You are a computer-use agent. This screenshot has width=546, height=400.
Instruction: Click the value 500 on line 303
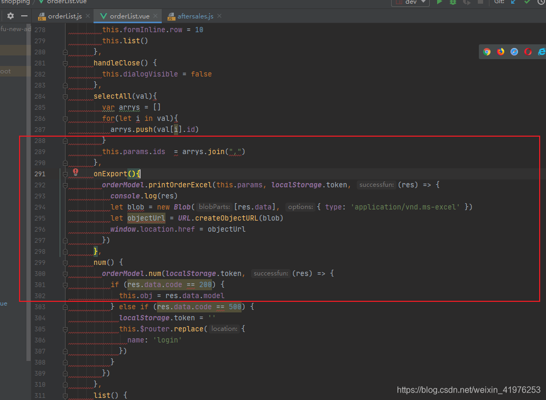pos(235,307)
